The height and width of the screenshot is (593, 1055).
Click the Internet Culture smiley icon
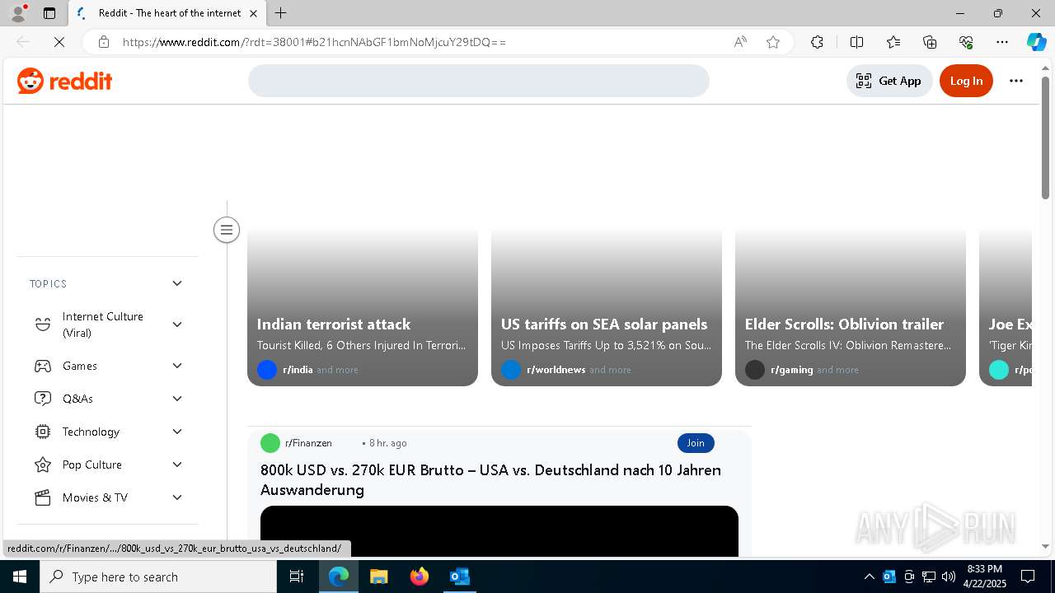tap(43, 325)
